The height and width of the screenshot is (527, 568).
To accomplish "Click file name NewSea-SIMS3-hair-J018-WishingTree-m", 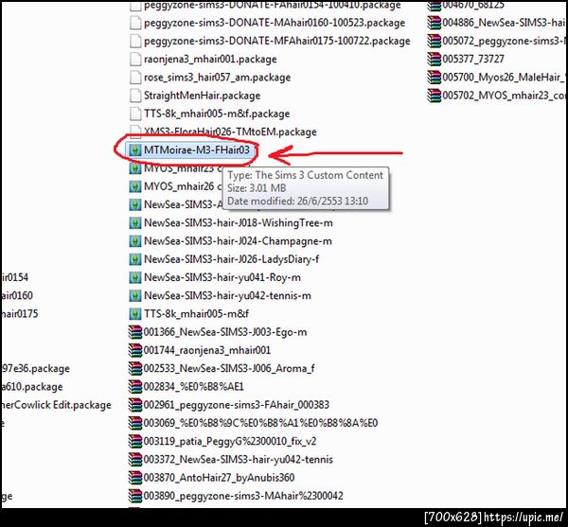I will pyautogui.click(x=239, y=223).
